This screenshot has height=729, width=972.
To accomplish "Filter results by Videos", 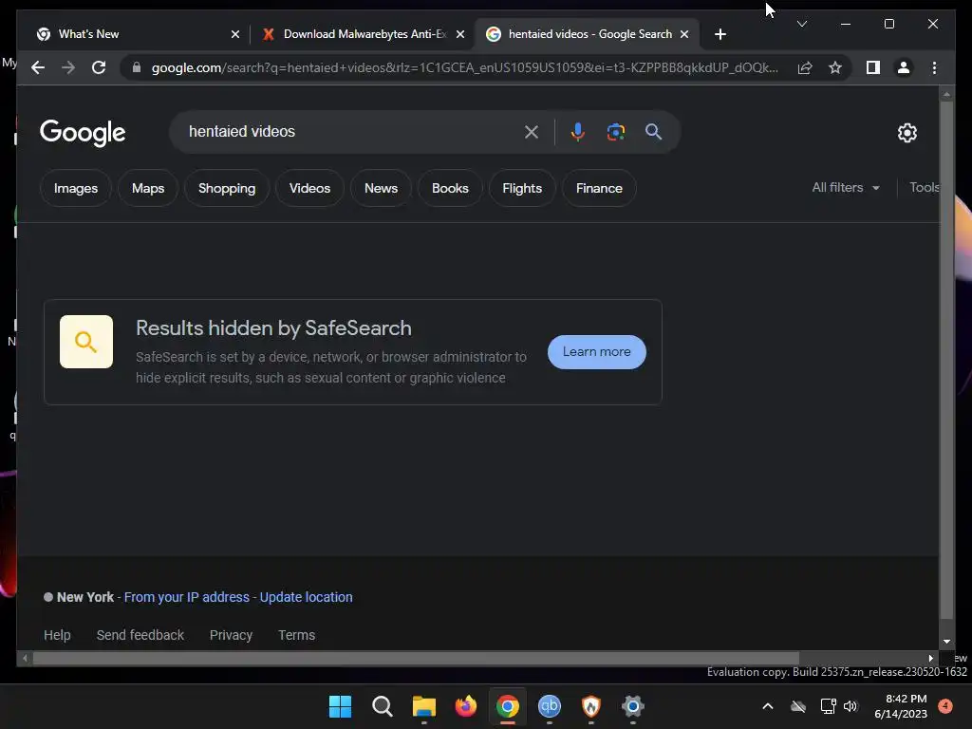I will pos(309,188).
